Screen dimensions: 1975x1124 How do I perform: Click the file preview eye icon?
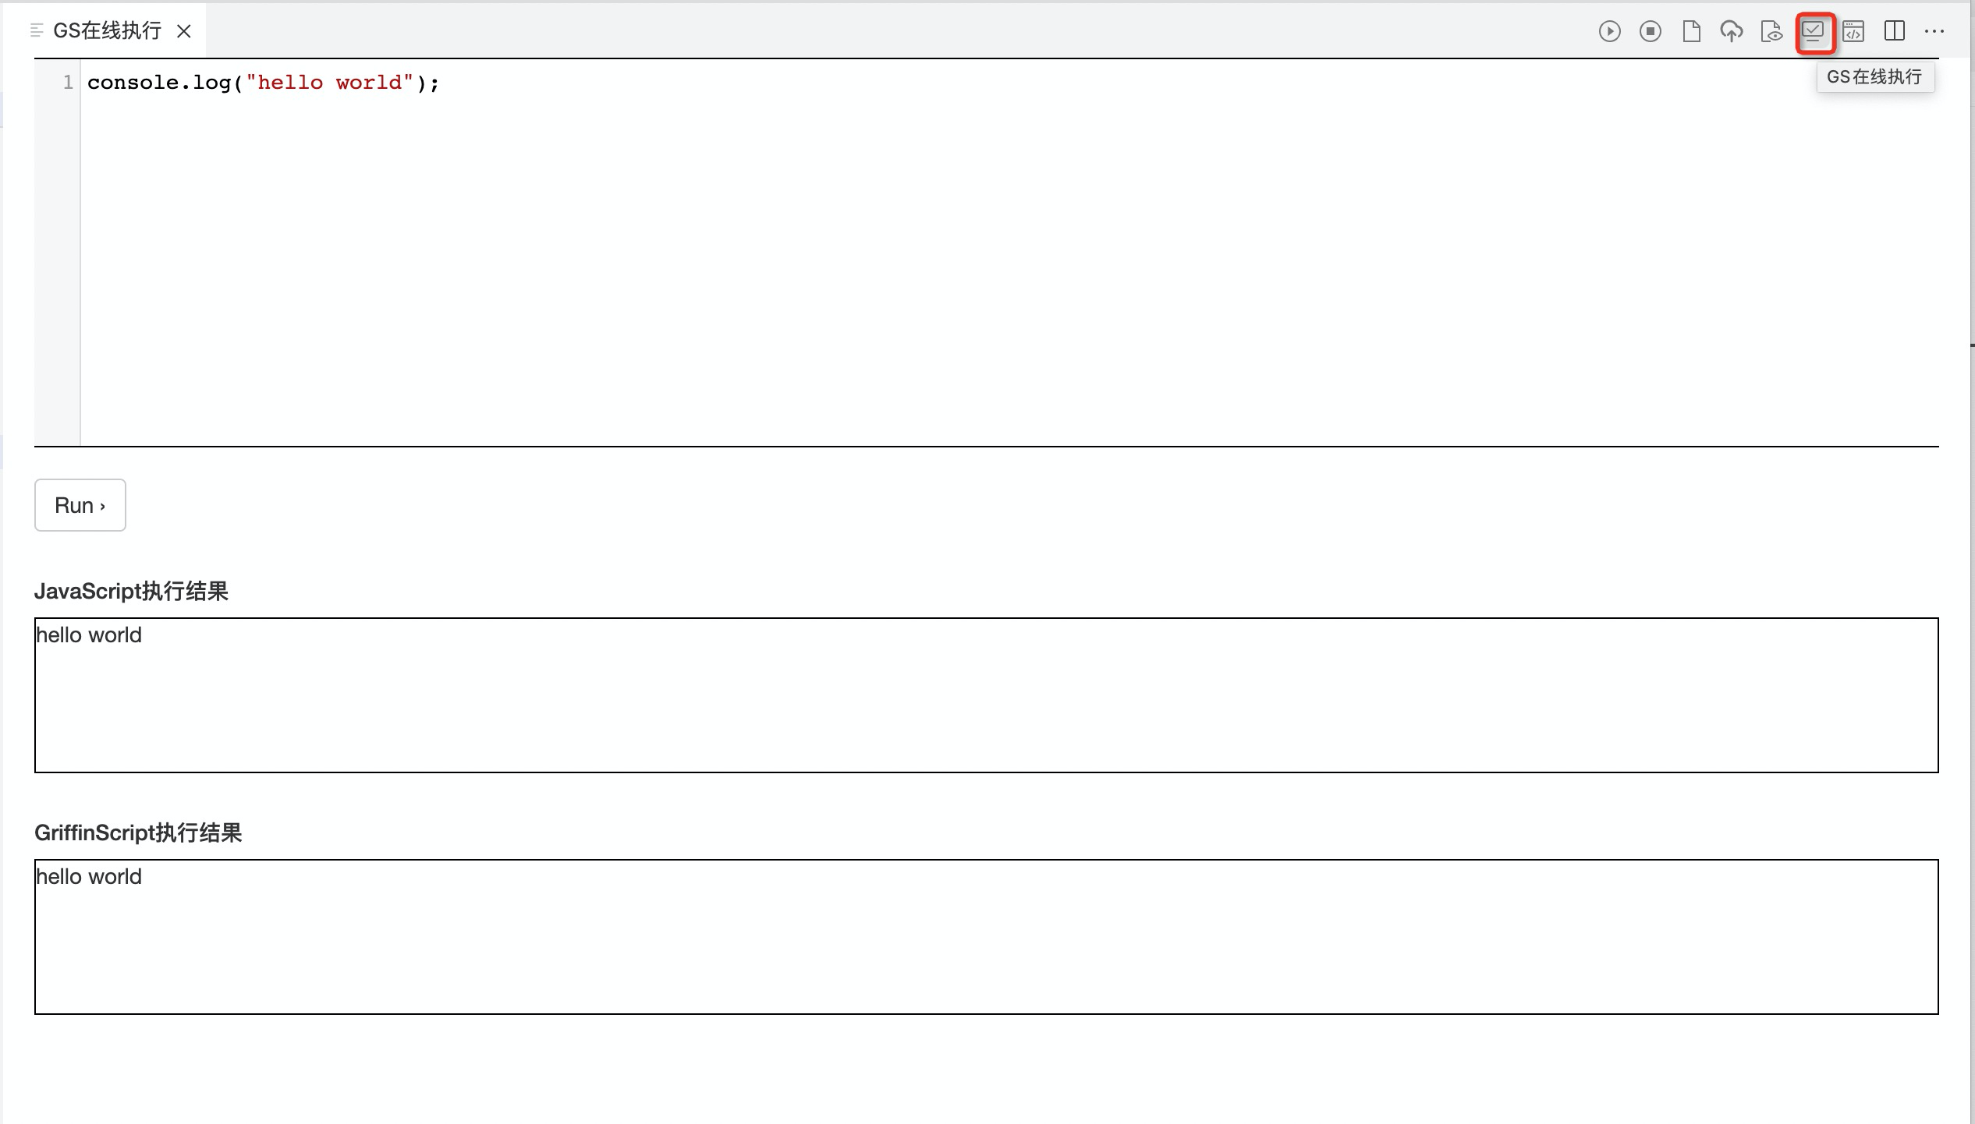click(x=1772, y=31)
